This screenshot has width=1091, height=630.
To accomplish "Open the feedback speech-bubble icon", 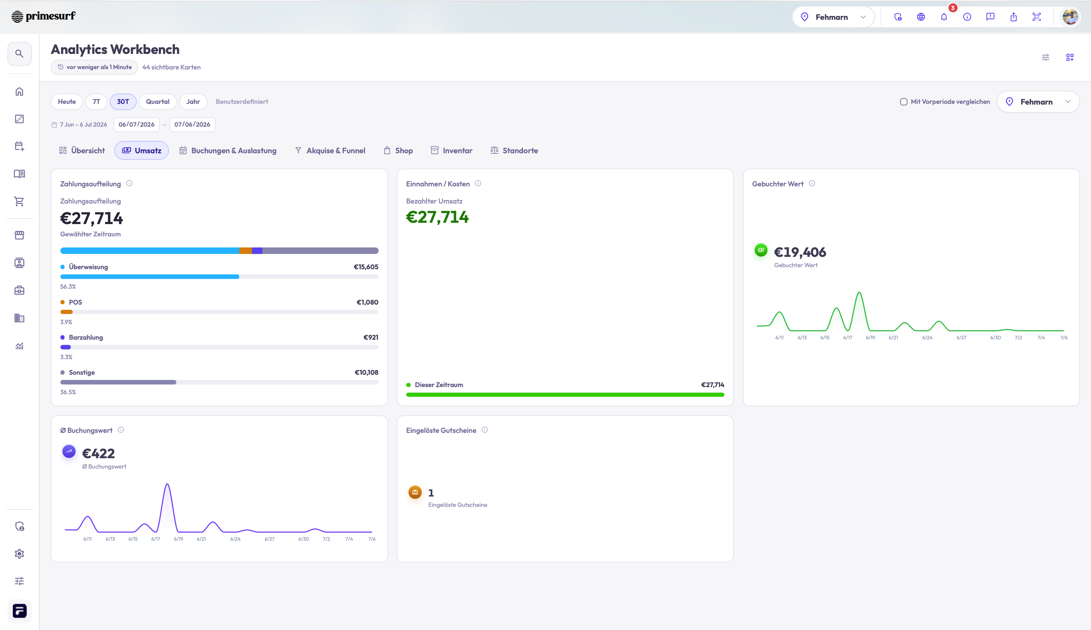I will pyautogui.click(x=990, y=17).
